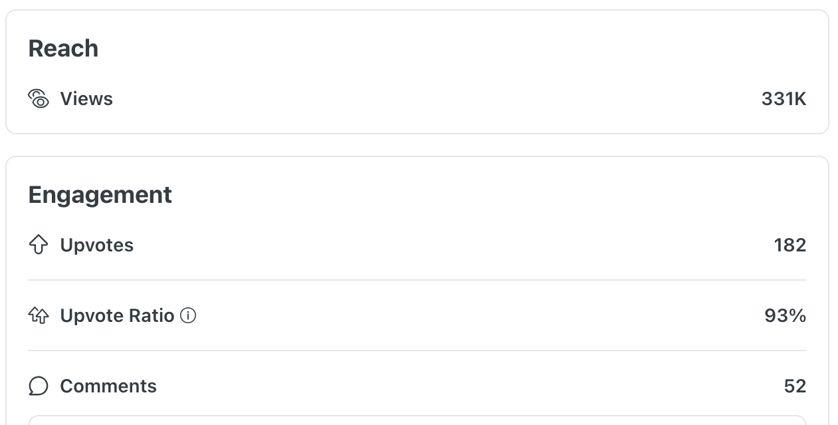Image resolution: width=838 pixels, height=425 pixels.
Task: Click the Upvotes arrow icon
Action: 39,245
